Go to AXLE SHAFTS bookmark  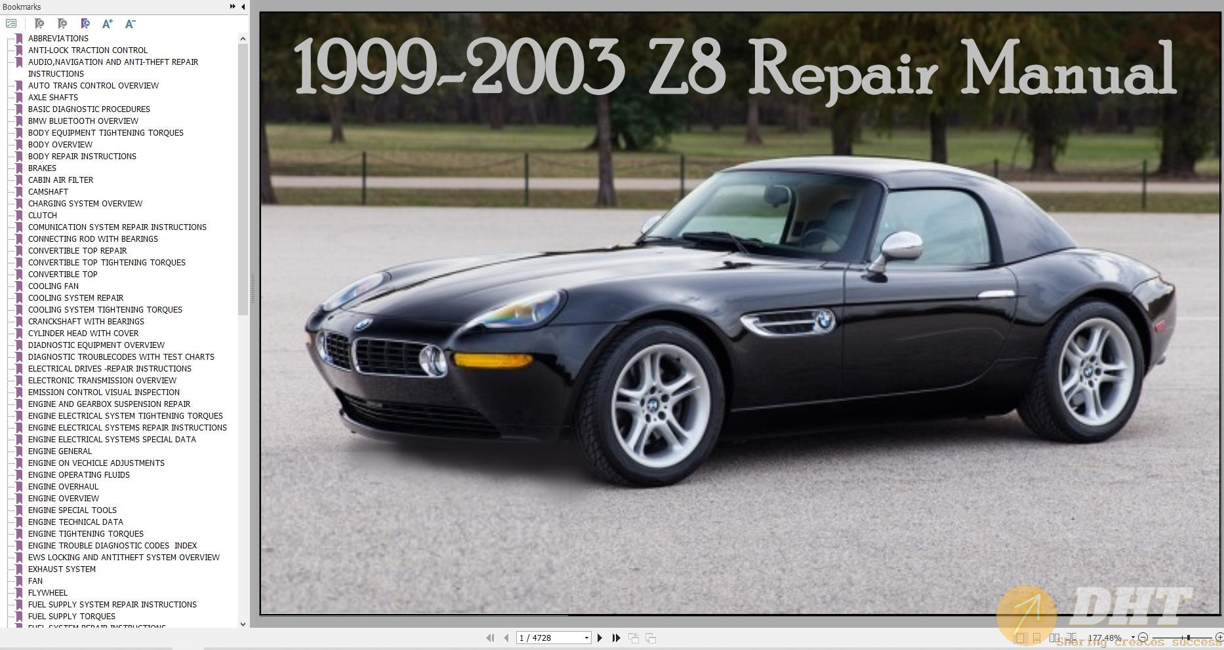point(52,97)
